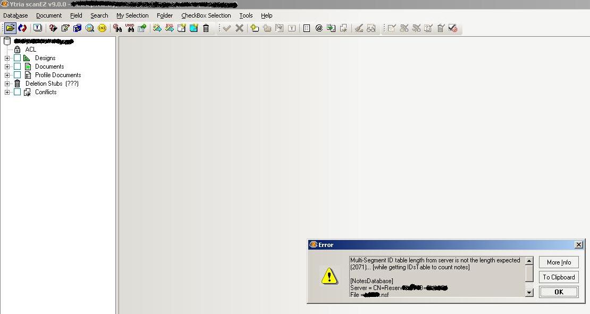
Task: Click the greyed trash with checkmark icon
Action: click(441, 28)
